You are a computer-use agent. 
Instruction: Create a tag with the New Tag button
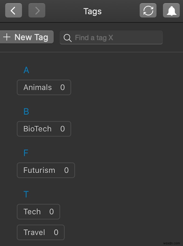point(27,37)
